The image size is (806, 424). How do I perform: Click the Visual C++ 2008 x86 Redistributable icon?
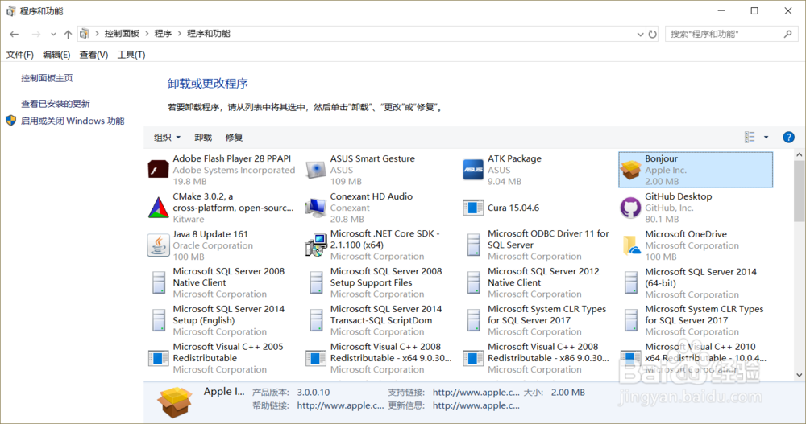(x=473, y=358)
